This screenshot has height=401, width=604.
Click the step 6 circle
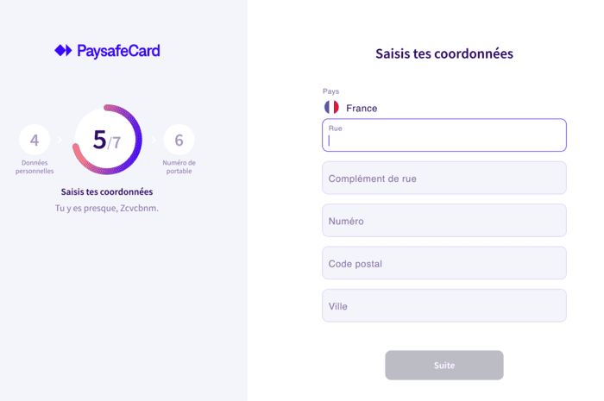(x=179, y=140)
